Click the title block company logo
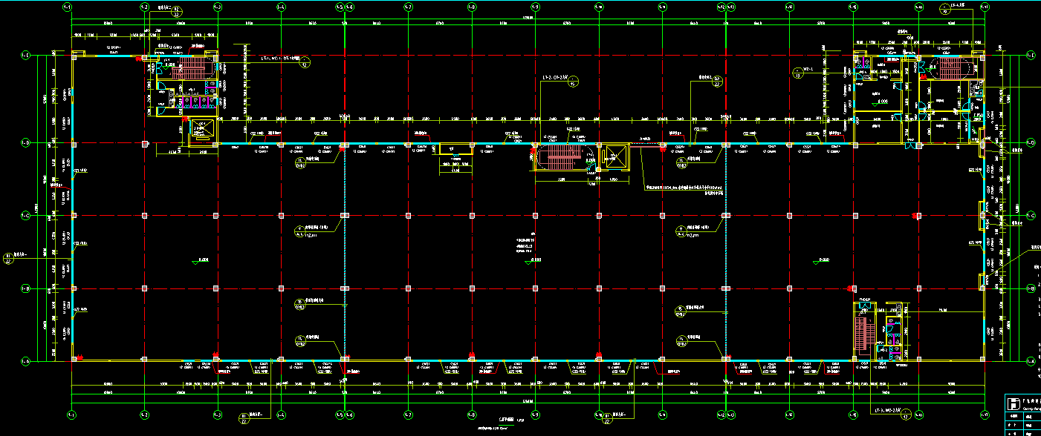This screenshot has height=436, width=1041. point(1012,404)
